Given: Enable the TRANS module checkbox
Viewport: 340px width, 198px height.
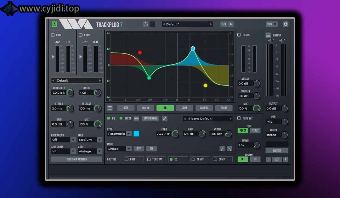Looking at the screenshot, I should 239,35.
